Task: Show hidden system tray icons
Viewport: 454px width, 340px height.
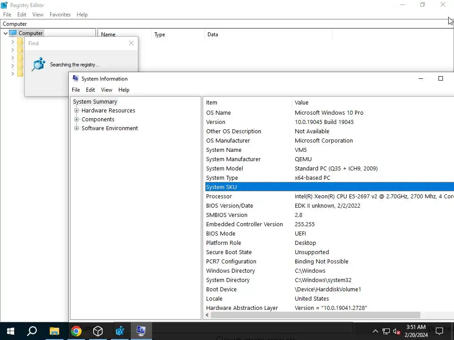Action: pyautogui.click(x=375, y=331)
